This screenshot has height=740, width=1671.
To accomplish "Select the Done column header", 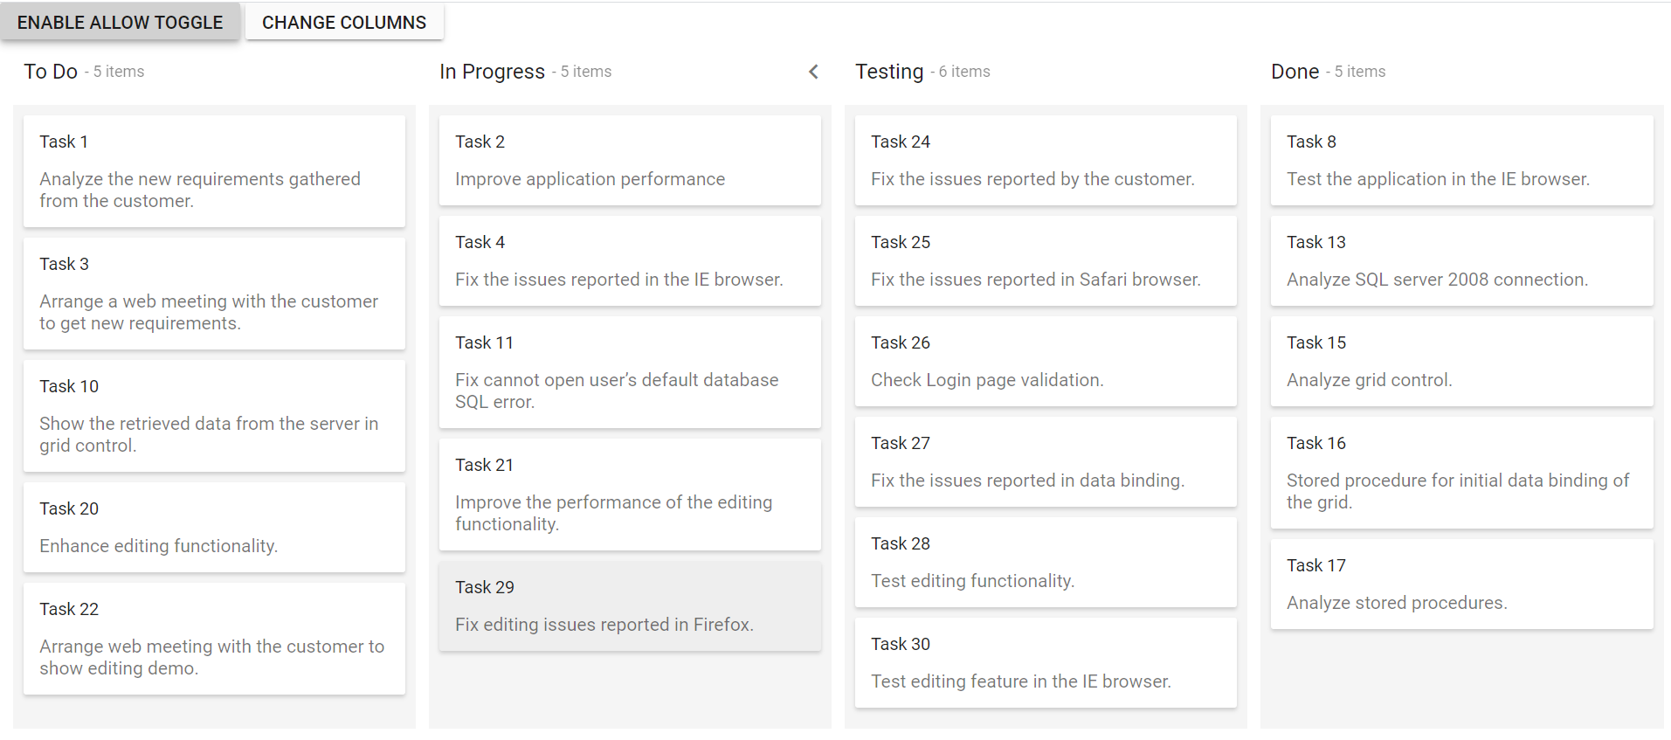I will [x=1295, y=72].
